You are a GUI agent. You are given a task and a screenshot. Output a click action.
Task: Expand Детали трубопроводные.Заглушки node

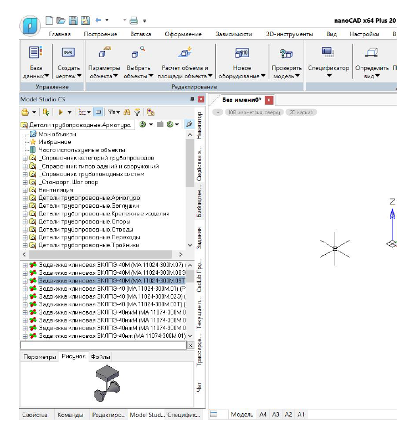click(x=25, y=206)
